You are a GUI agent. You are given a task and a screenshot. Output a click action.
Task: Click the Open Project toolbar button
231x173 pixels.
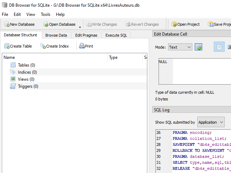pyautogui.click(x=185, y=24)
